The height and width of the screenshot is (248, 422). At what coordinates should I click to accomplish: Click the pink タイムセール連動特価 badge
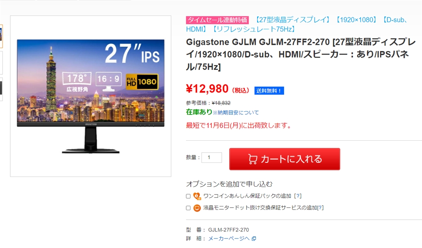pos(217,20)
